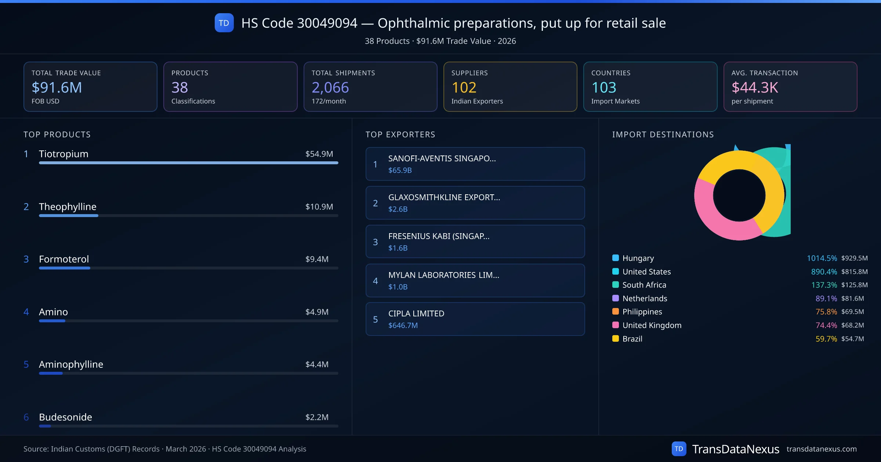Click the Suppliers 102 stat card
This screenshot has height=462, width=881.
(x=510, y=87)
